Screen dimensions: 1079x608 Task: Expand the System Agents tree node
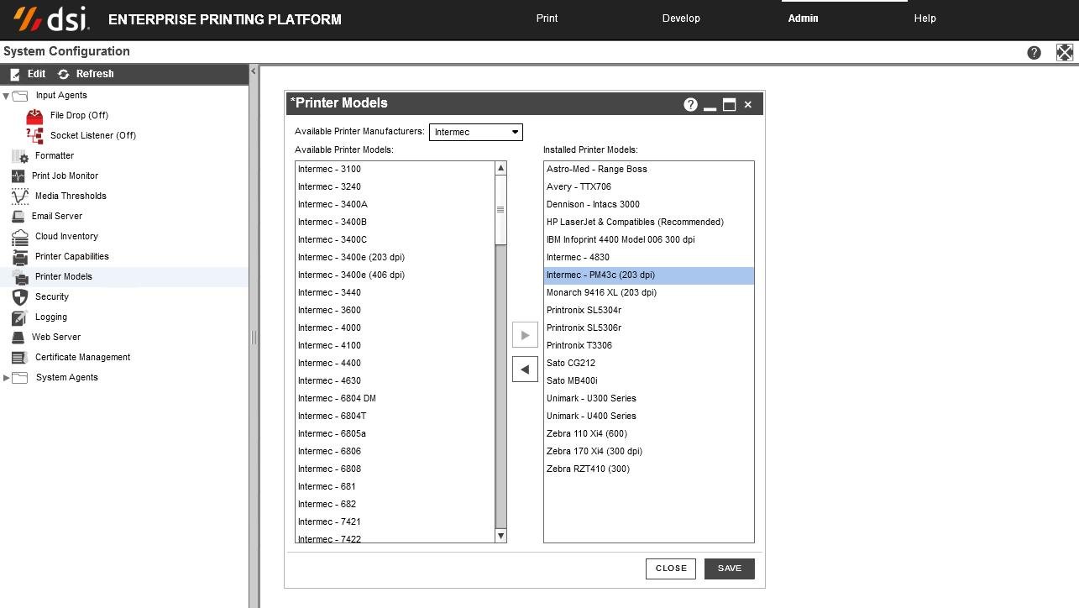[7, 378]
